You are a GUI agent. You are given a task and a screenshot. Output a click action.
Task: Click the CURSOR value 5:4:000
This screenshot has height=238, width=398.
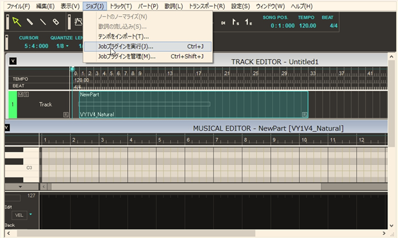click(36, 46)
